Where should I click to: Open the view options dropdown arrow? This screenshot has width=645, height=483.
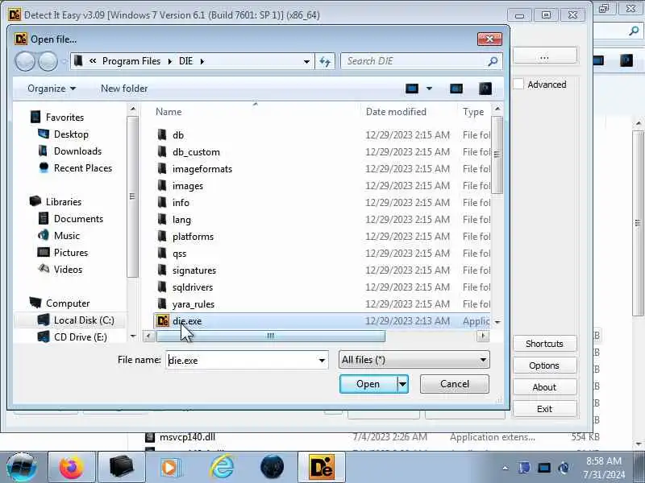[x=429, y=89]
